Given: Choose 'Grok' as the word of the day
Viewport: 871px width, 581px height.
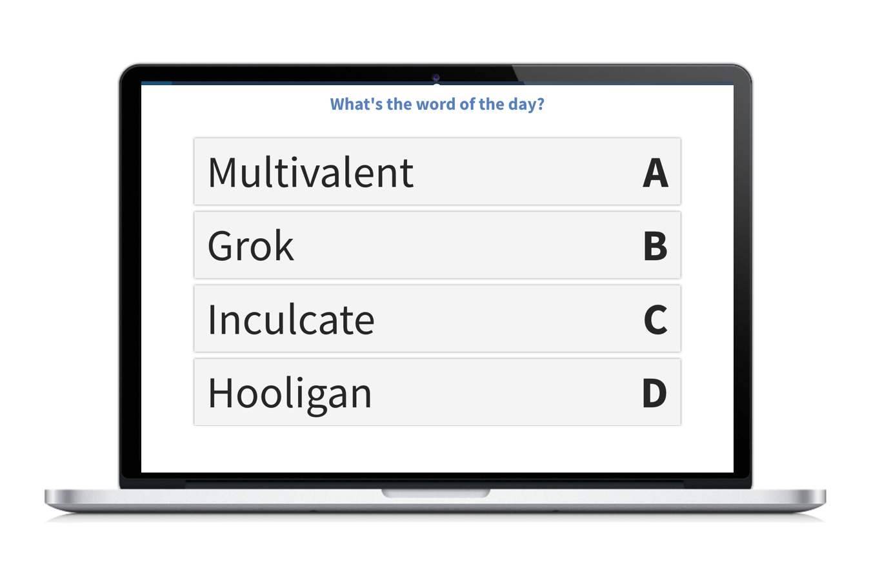Looking at the screenshot, I should coord(437,245).
